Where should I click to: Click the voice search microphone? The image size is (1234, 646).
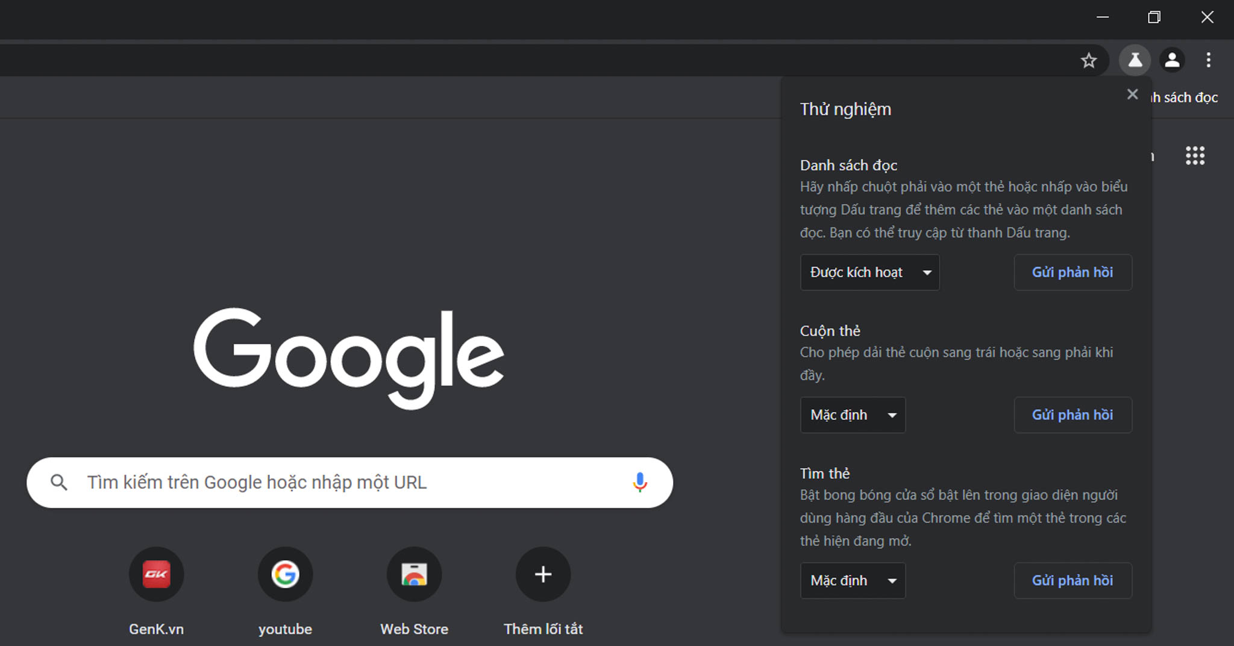pos(639,482)
